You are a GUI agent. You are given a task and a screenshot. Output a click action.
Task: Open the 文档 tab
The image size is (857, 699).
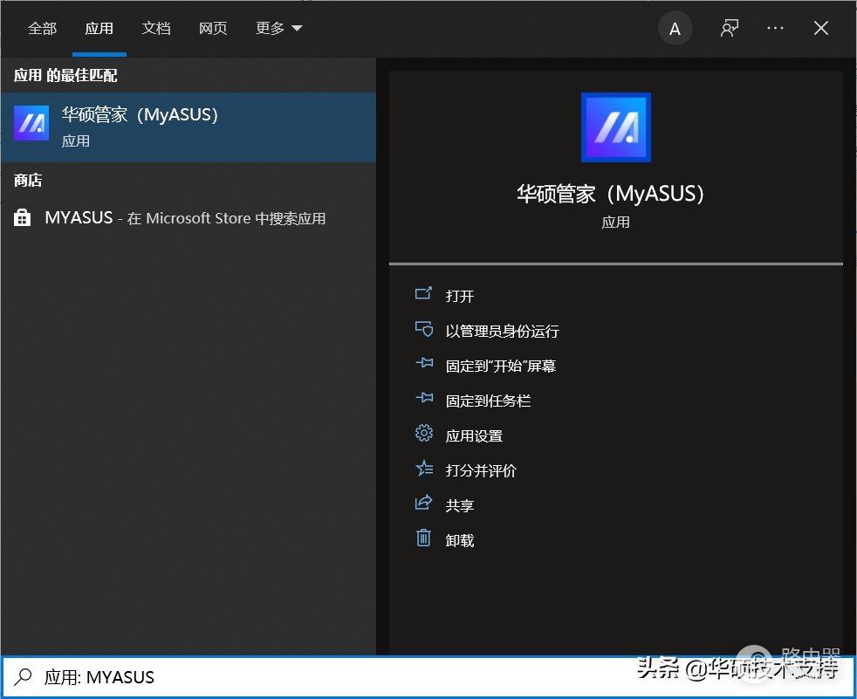155,29
